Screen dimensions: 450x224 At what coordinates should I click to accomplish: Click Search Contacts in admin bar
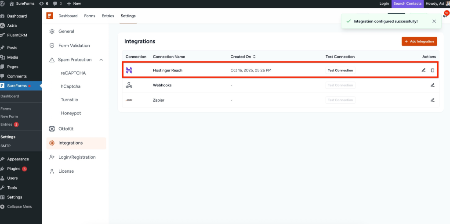[x=407, y=4]
